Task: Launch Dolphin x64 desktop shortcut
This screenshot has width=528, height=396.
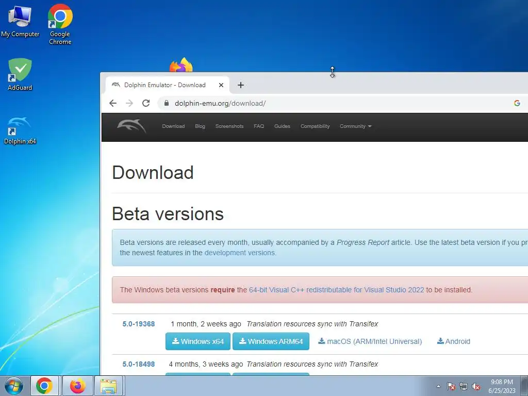Action: pos(20,130)
